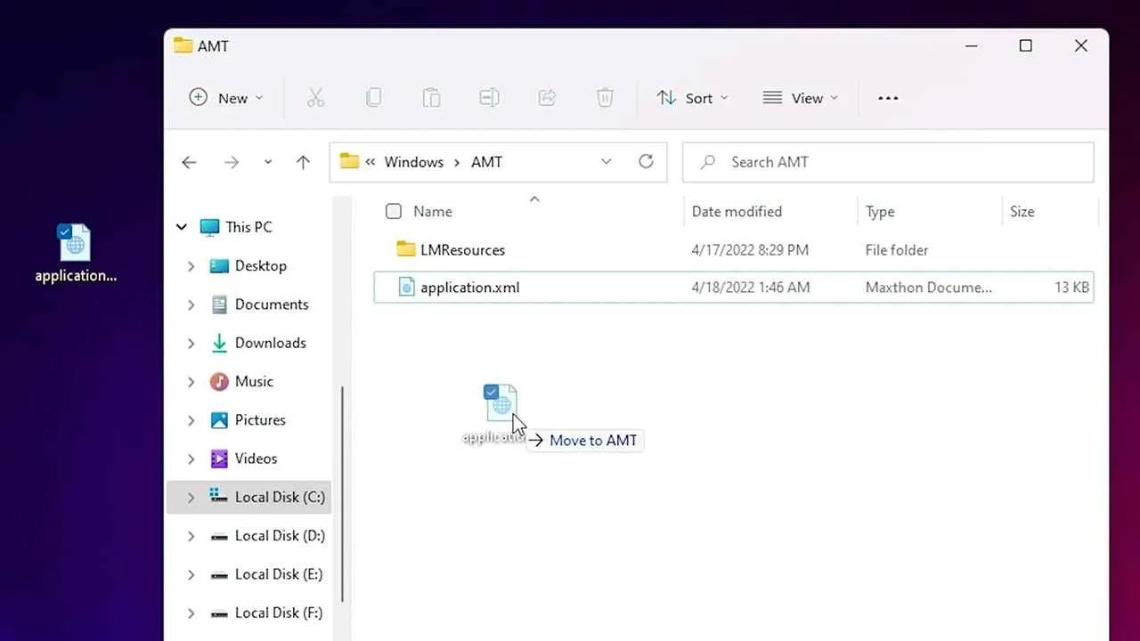This screenshot has height=641, width=1140.
Task: Click the Videos library icon
Action: 219,458
